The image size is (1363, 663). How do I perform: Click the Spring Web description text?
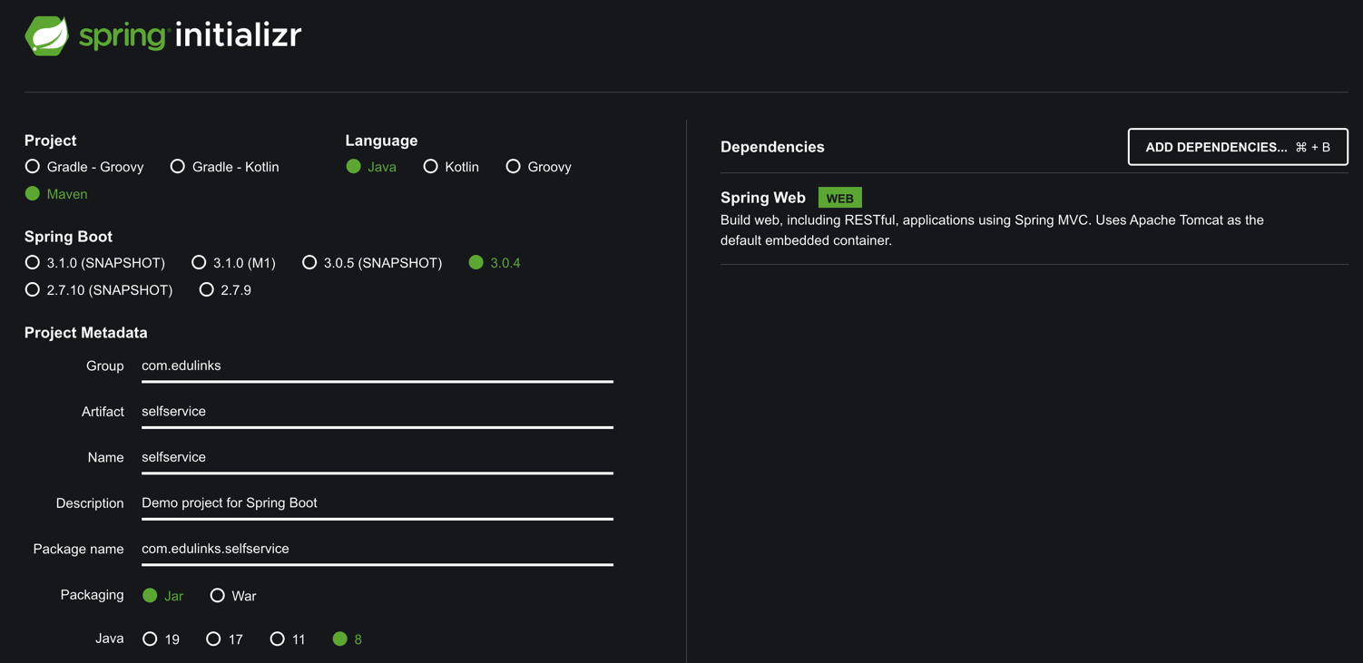coord(992,230)
